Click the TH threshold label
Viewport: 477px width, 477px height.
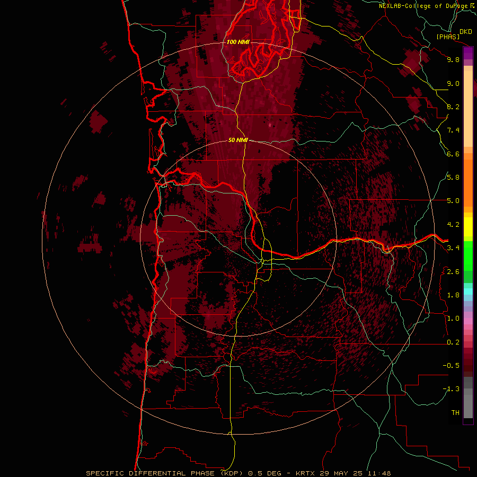[x=455, y=413]
